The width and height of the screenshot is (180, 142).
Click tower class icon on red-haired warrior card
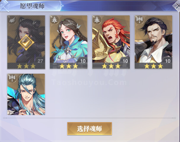coord(97,20)
